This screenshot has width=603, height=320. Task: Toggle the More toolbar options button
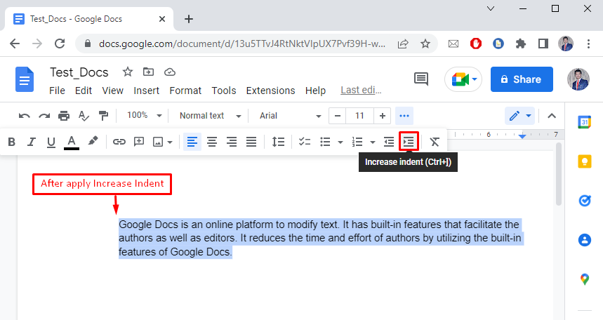(404, 116)
